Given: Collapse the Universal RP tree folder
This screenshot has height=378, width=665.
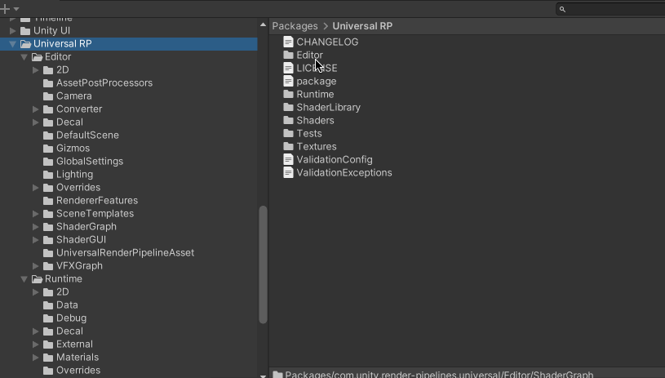Looking at the screenshot, I should point(13,44).
